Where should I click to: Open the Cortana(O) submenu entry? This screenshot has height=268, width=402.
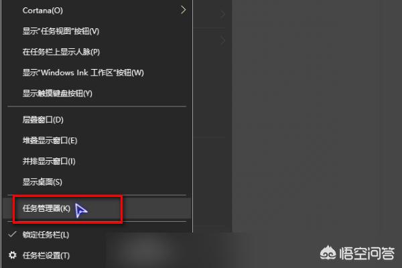tap(96, 11)
